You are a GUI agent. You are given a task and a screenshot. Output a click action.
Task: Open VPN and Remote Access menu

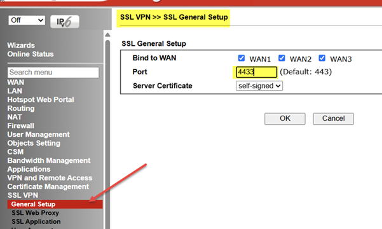click(50, 177)
